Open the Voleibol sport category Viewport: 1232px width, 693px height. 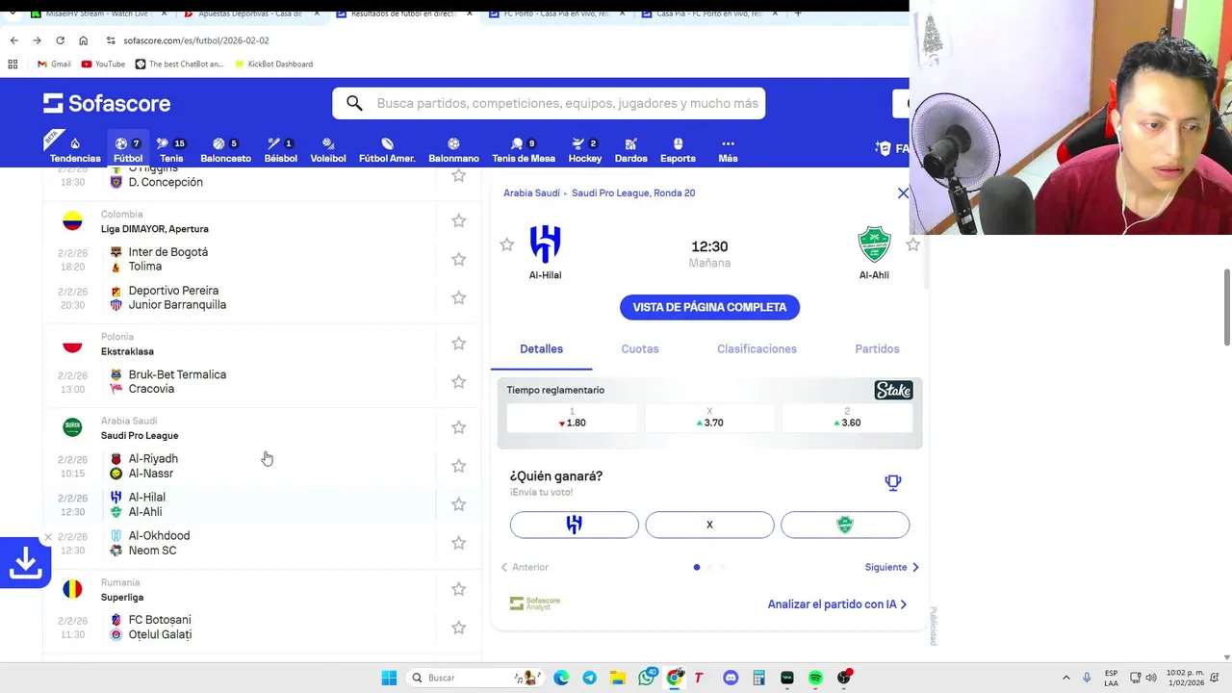328,149
